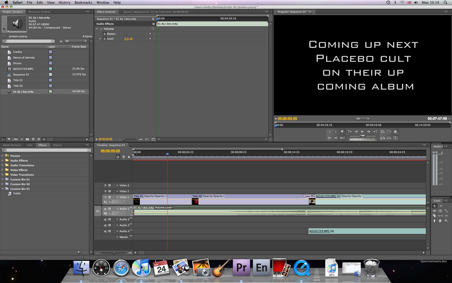Toggle Video 2 track output eye
The image size is (452, 283).
(x=105, y=191)
